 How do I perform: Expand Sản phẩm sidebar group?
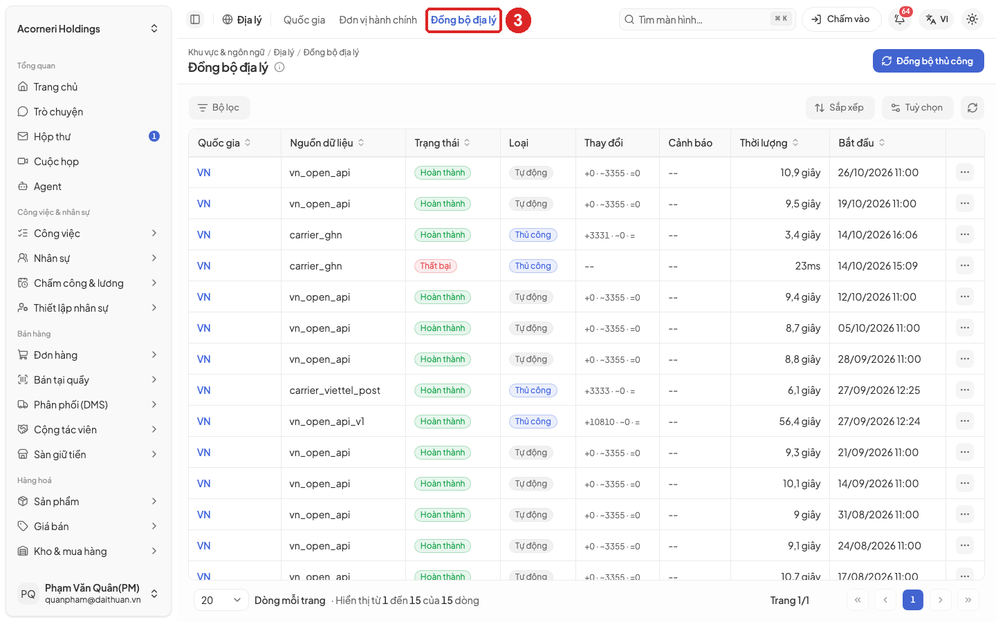coord(89,502)
